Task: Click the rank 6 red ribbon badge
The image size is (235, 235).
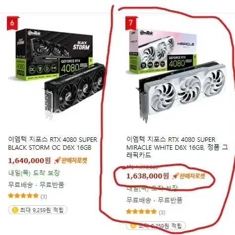Action: [12, 23]
